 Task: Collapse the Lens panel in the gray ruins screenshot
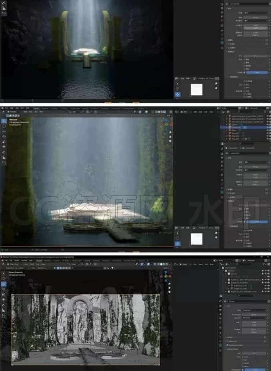pyautogui.click(x=228, y=306)
